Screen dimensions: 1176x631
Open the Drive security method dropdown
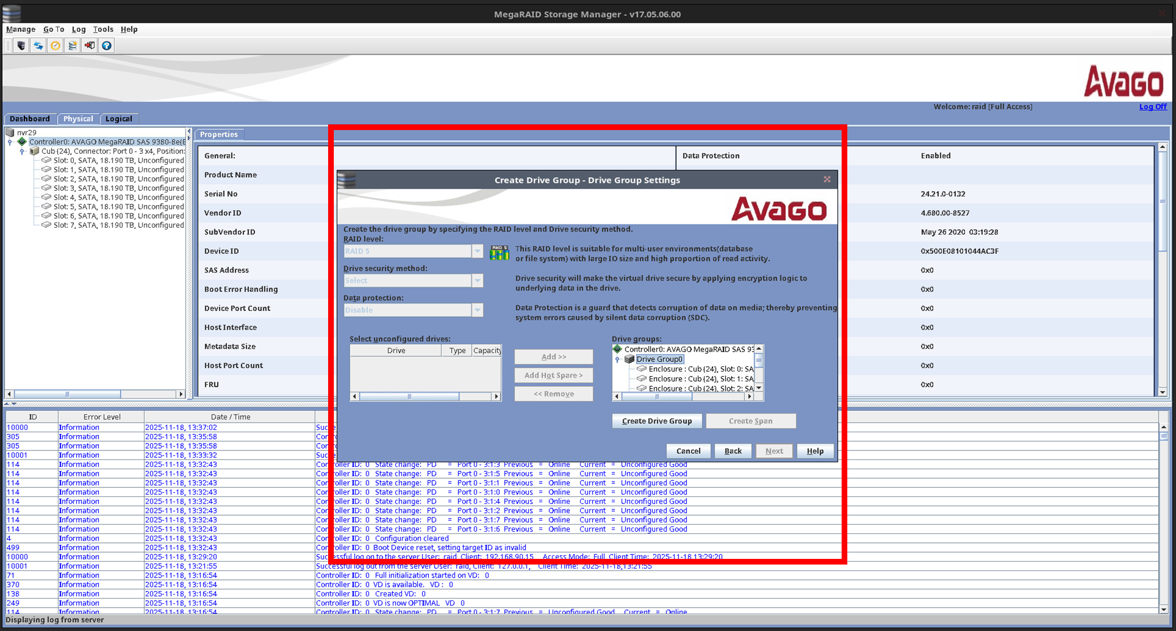477,281
